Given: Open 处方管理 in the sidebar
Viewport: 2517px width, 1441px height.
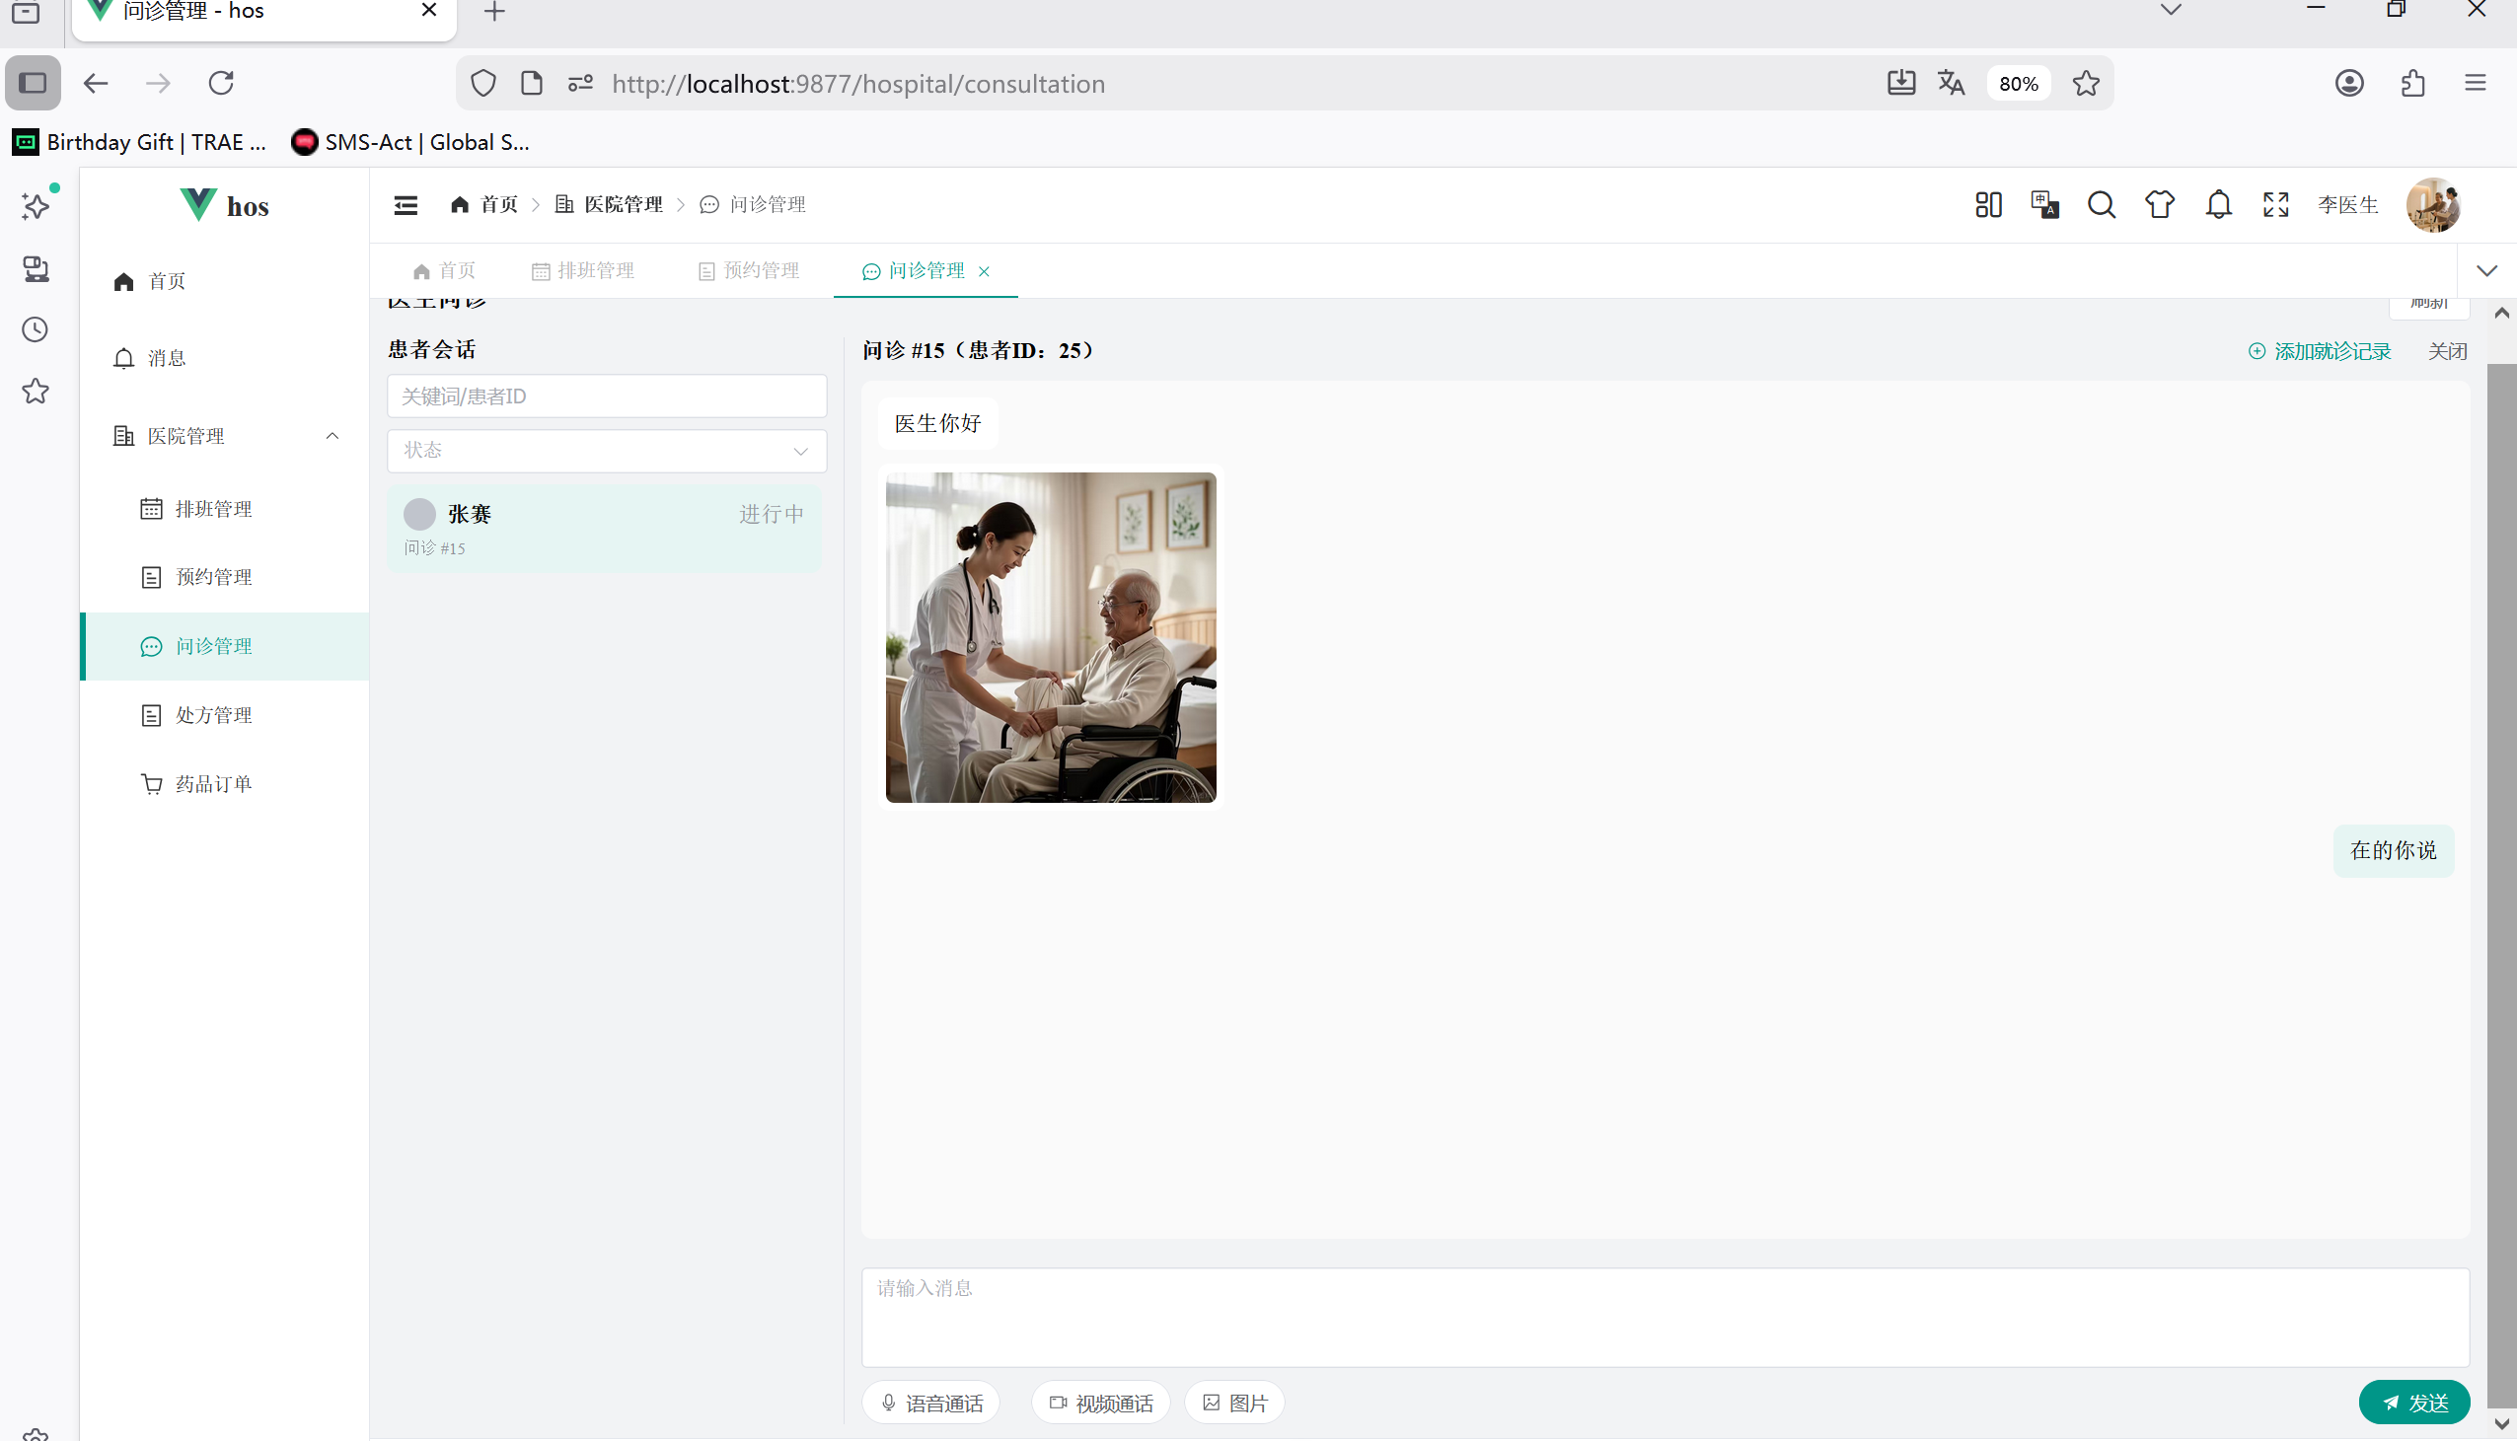Looking at the screenshot, I should (213, 715).
